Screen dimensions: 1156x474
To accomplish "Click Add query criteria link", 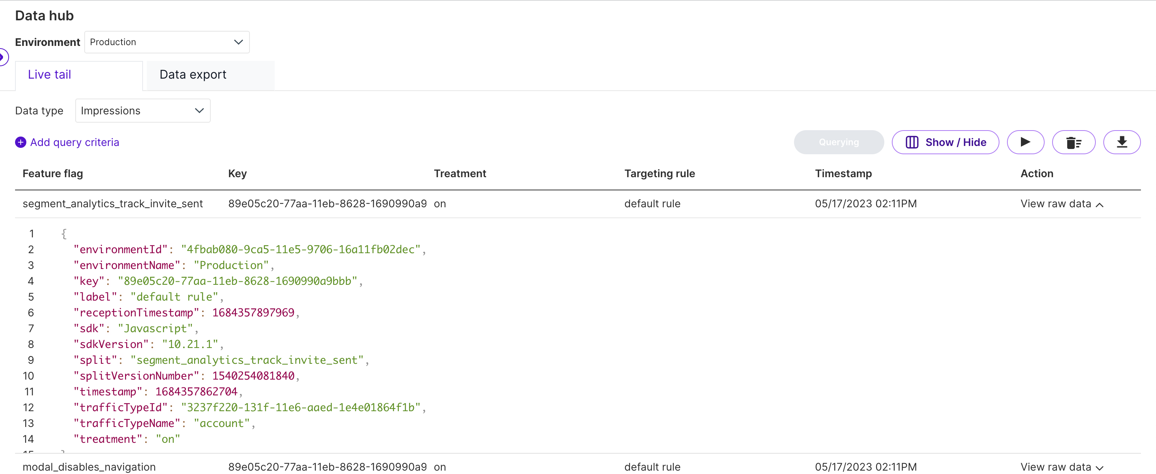I will (75, 142).
